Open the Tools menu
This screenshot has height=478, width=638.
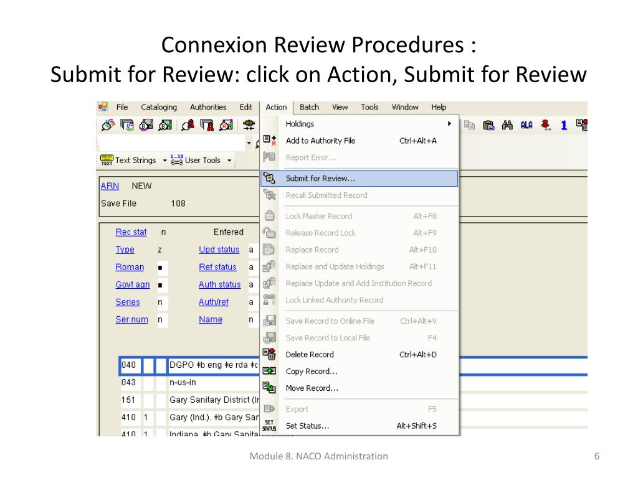point(369,107)
